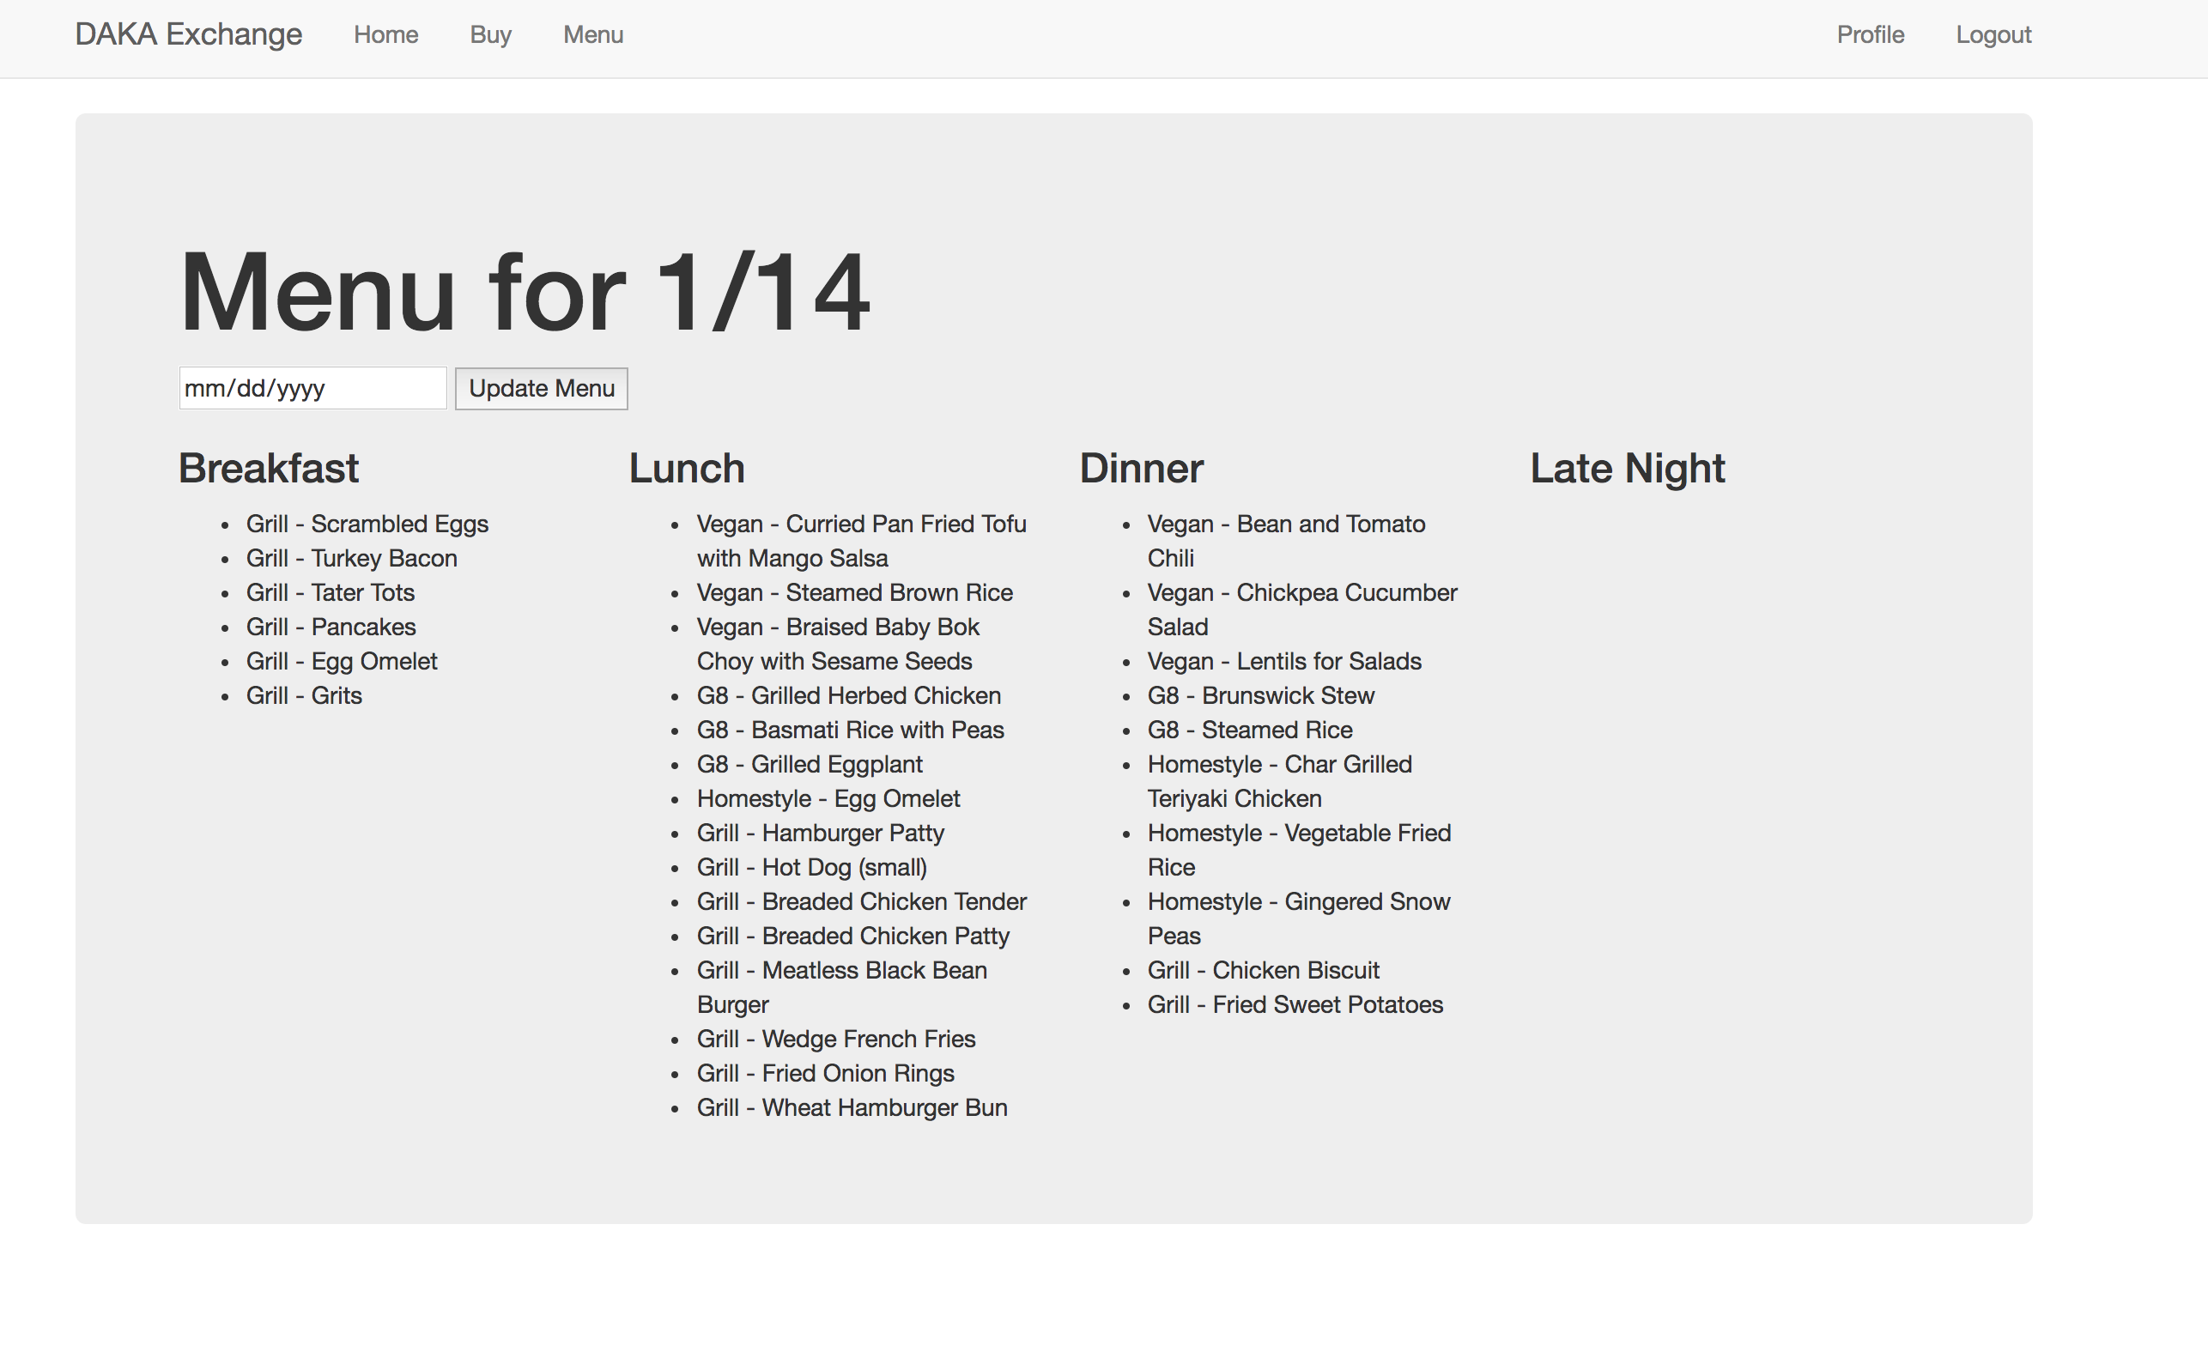This screenshot has width=2208, height=1370.
Task: Select Grill - Turkey Bacon list item
Action: [x=351, y=558]
